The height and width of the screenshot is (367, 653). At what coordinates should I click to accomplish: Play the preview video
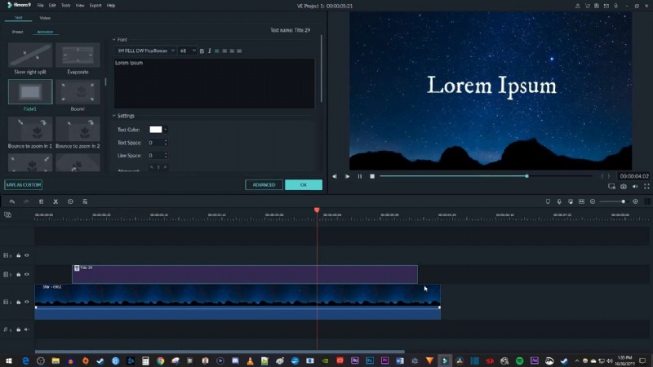(348, 176)
